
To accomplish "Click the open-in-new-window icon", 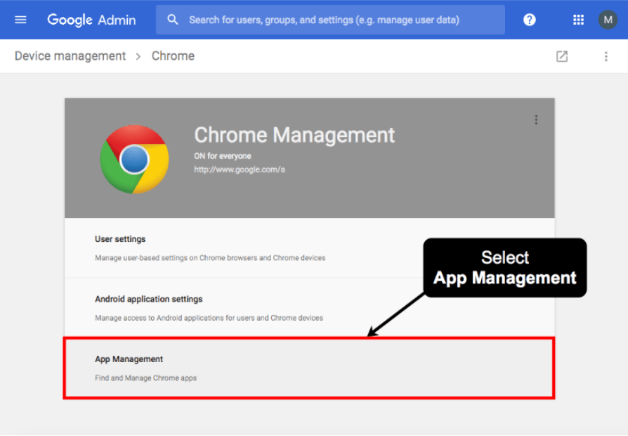I will [562, 56].
